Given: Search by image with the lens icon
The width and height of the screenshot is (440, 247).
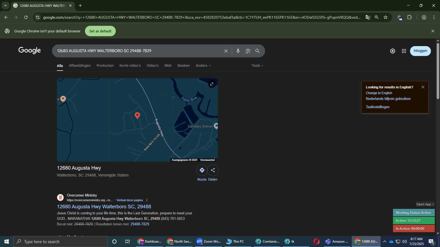Looking at the screenshot, I should [x=248, y=51].
